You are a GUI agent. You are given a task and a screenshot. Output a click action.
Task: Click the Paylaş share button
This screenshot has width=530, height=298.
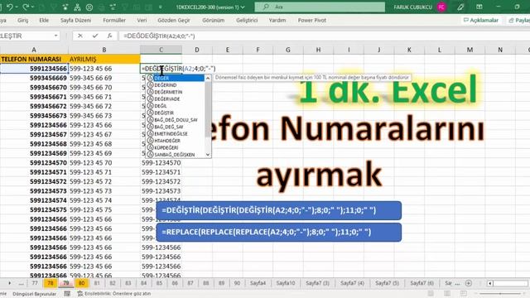518,20
